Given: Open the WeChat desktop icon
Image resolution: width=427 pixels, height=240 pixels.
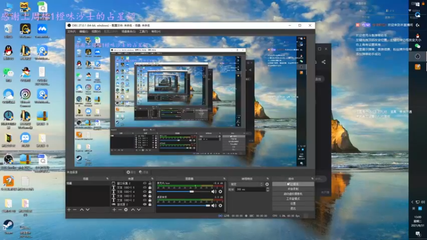Looking at the screenshot, I should [9, 75].
